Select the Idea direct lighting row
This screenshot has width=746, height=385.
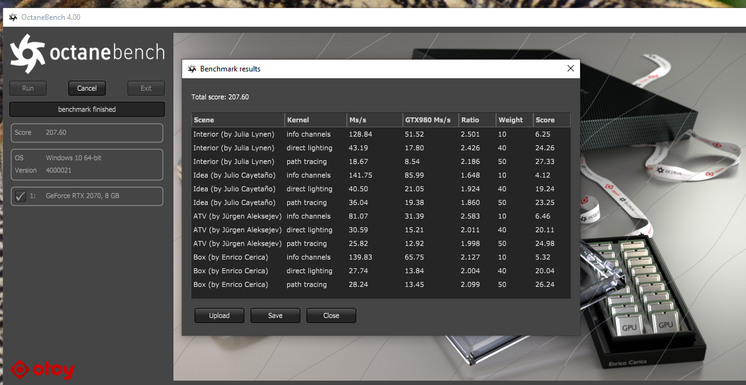pyautogui.click(x=381, y=189)
